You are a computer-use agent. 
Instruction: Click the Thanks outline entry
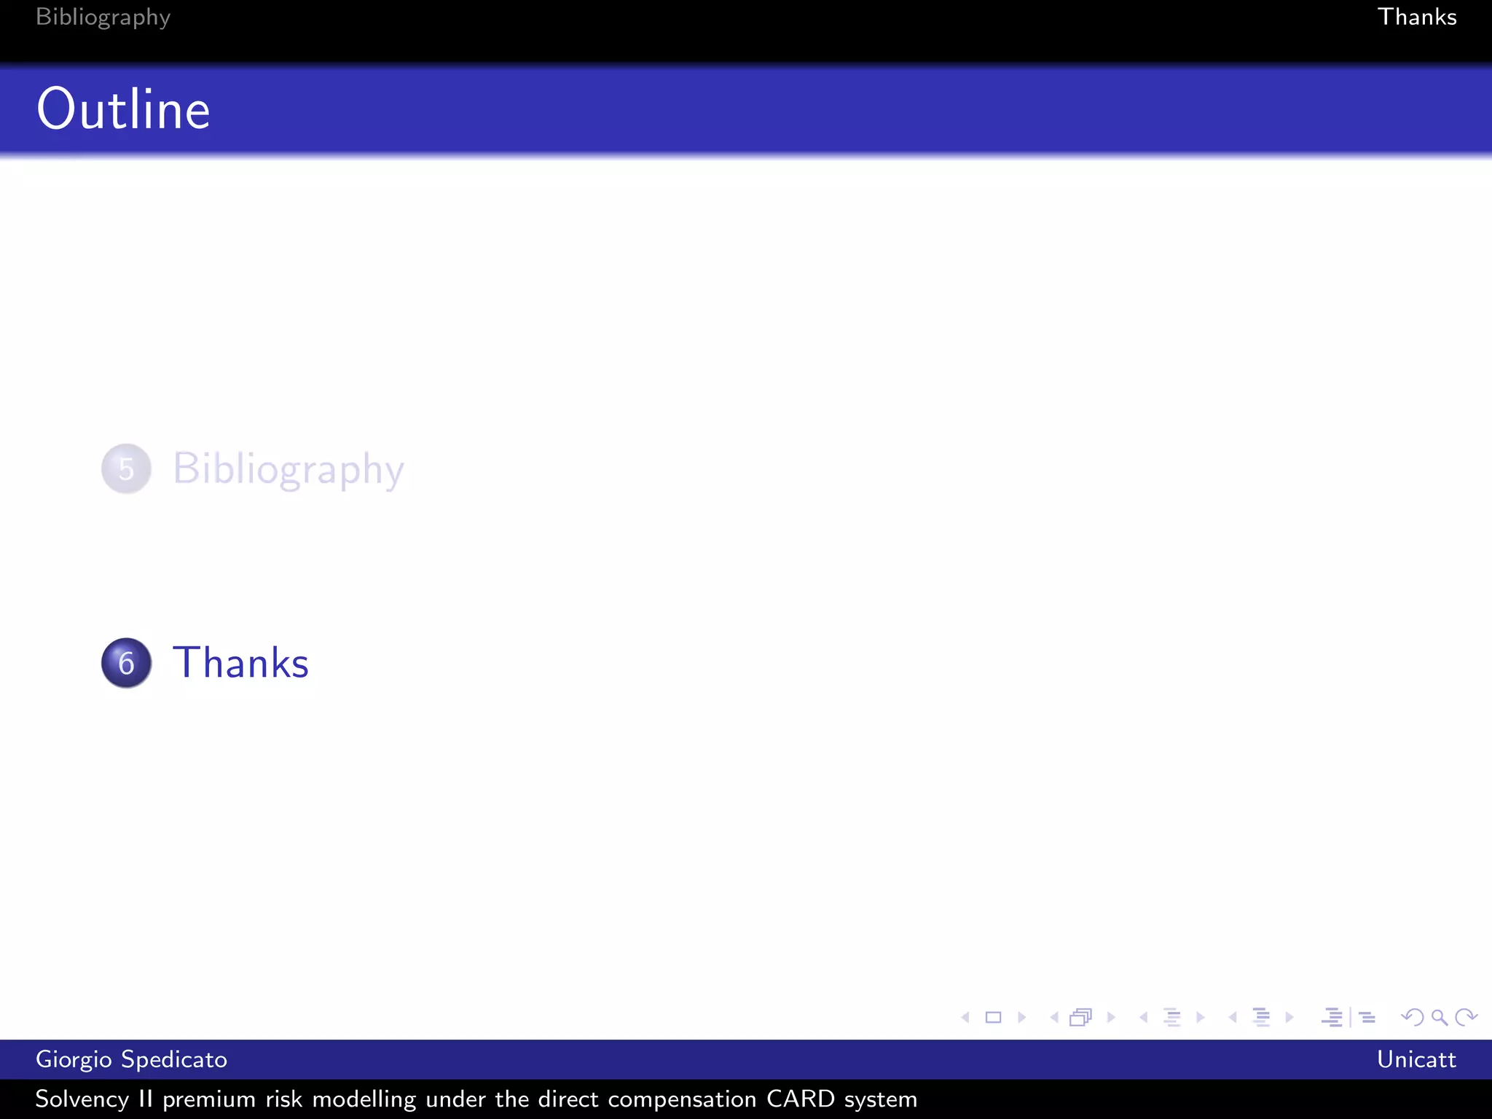240,663
